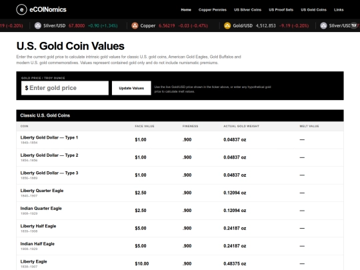Select Liberty Gold Dollar — Type 1 row
Screen dimensions: 360x270
[x=180, y=139]
